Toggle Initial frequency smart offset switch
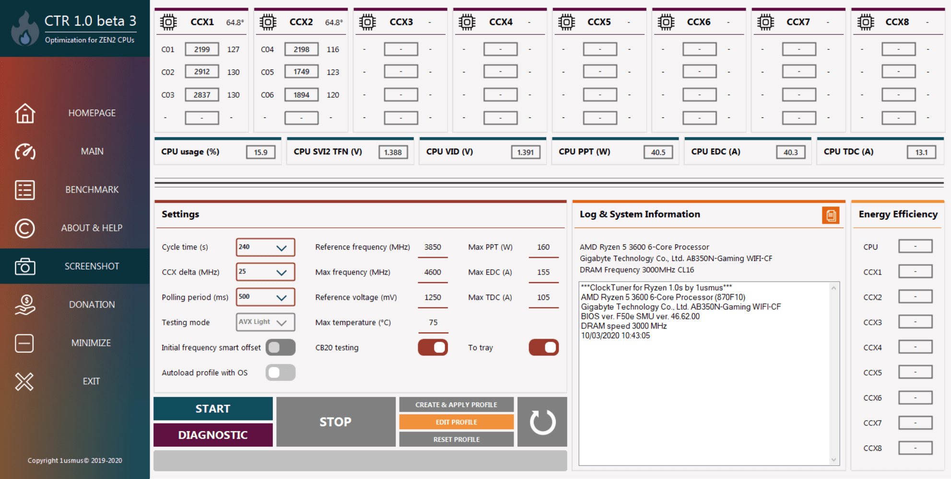The width and height of the screenshot is (951, 479). click(x=281, y=347)
